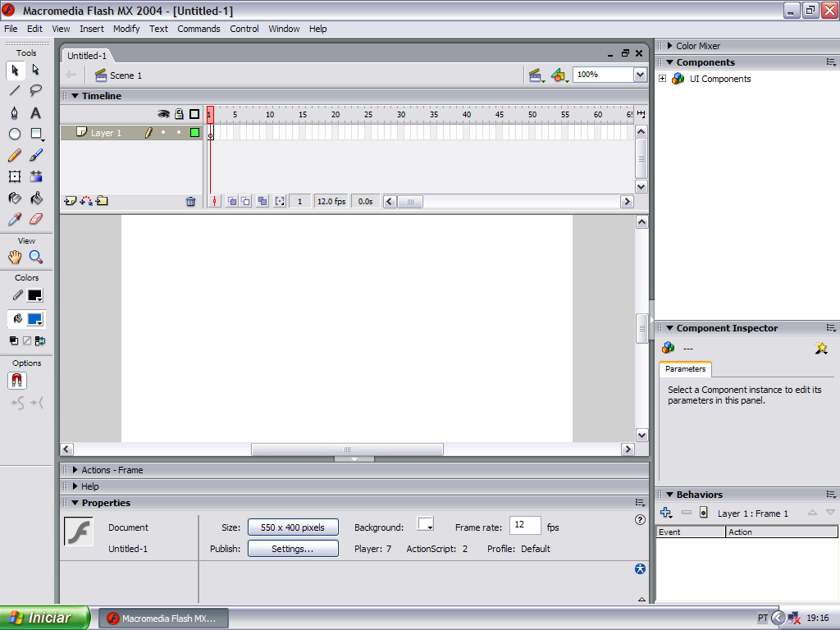Click the Add Motion Guide icon
The image size is (840, 630).
coord(85,201)
